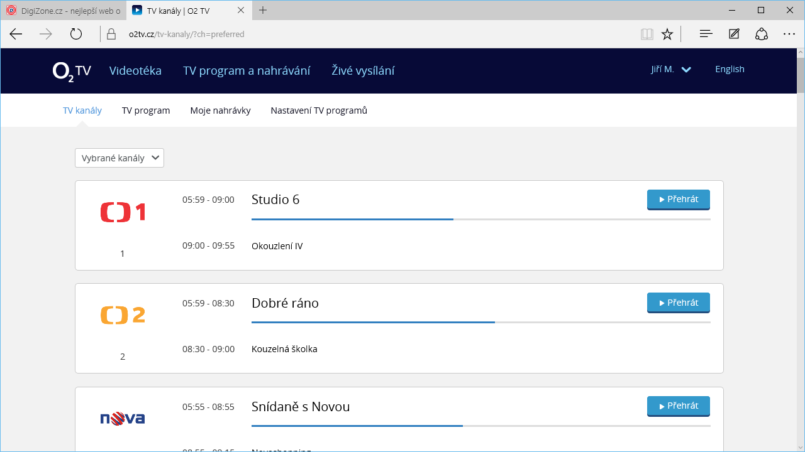Click the O2 TV logo
This screenshot has width=805, height=452.
click(72, 71)
